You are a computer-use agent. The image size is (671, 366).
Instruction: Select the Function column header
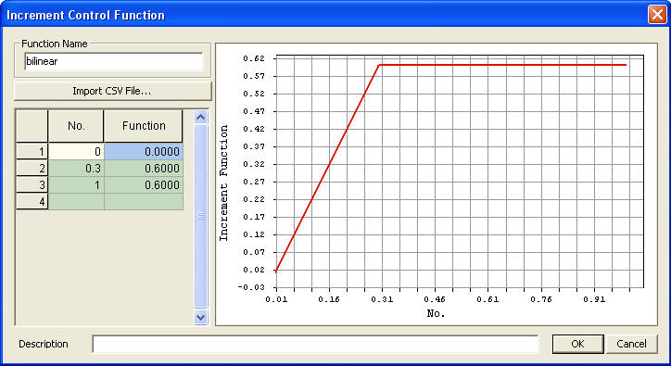144,126
